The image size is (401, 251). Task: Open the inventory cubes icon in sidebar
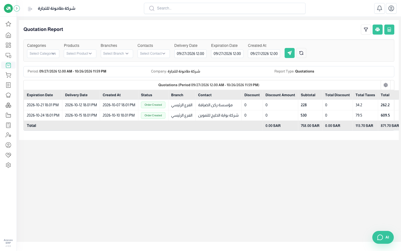pos(8,105)
